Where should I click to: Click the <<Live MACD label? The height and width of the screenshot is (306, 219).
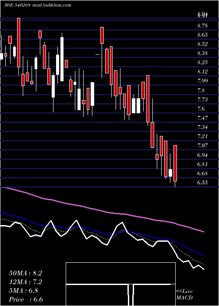184,294
